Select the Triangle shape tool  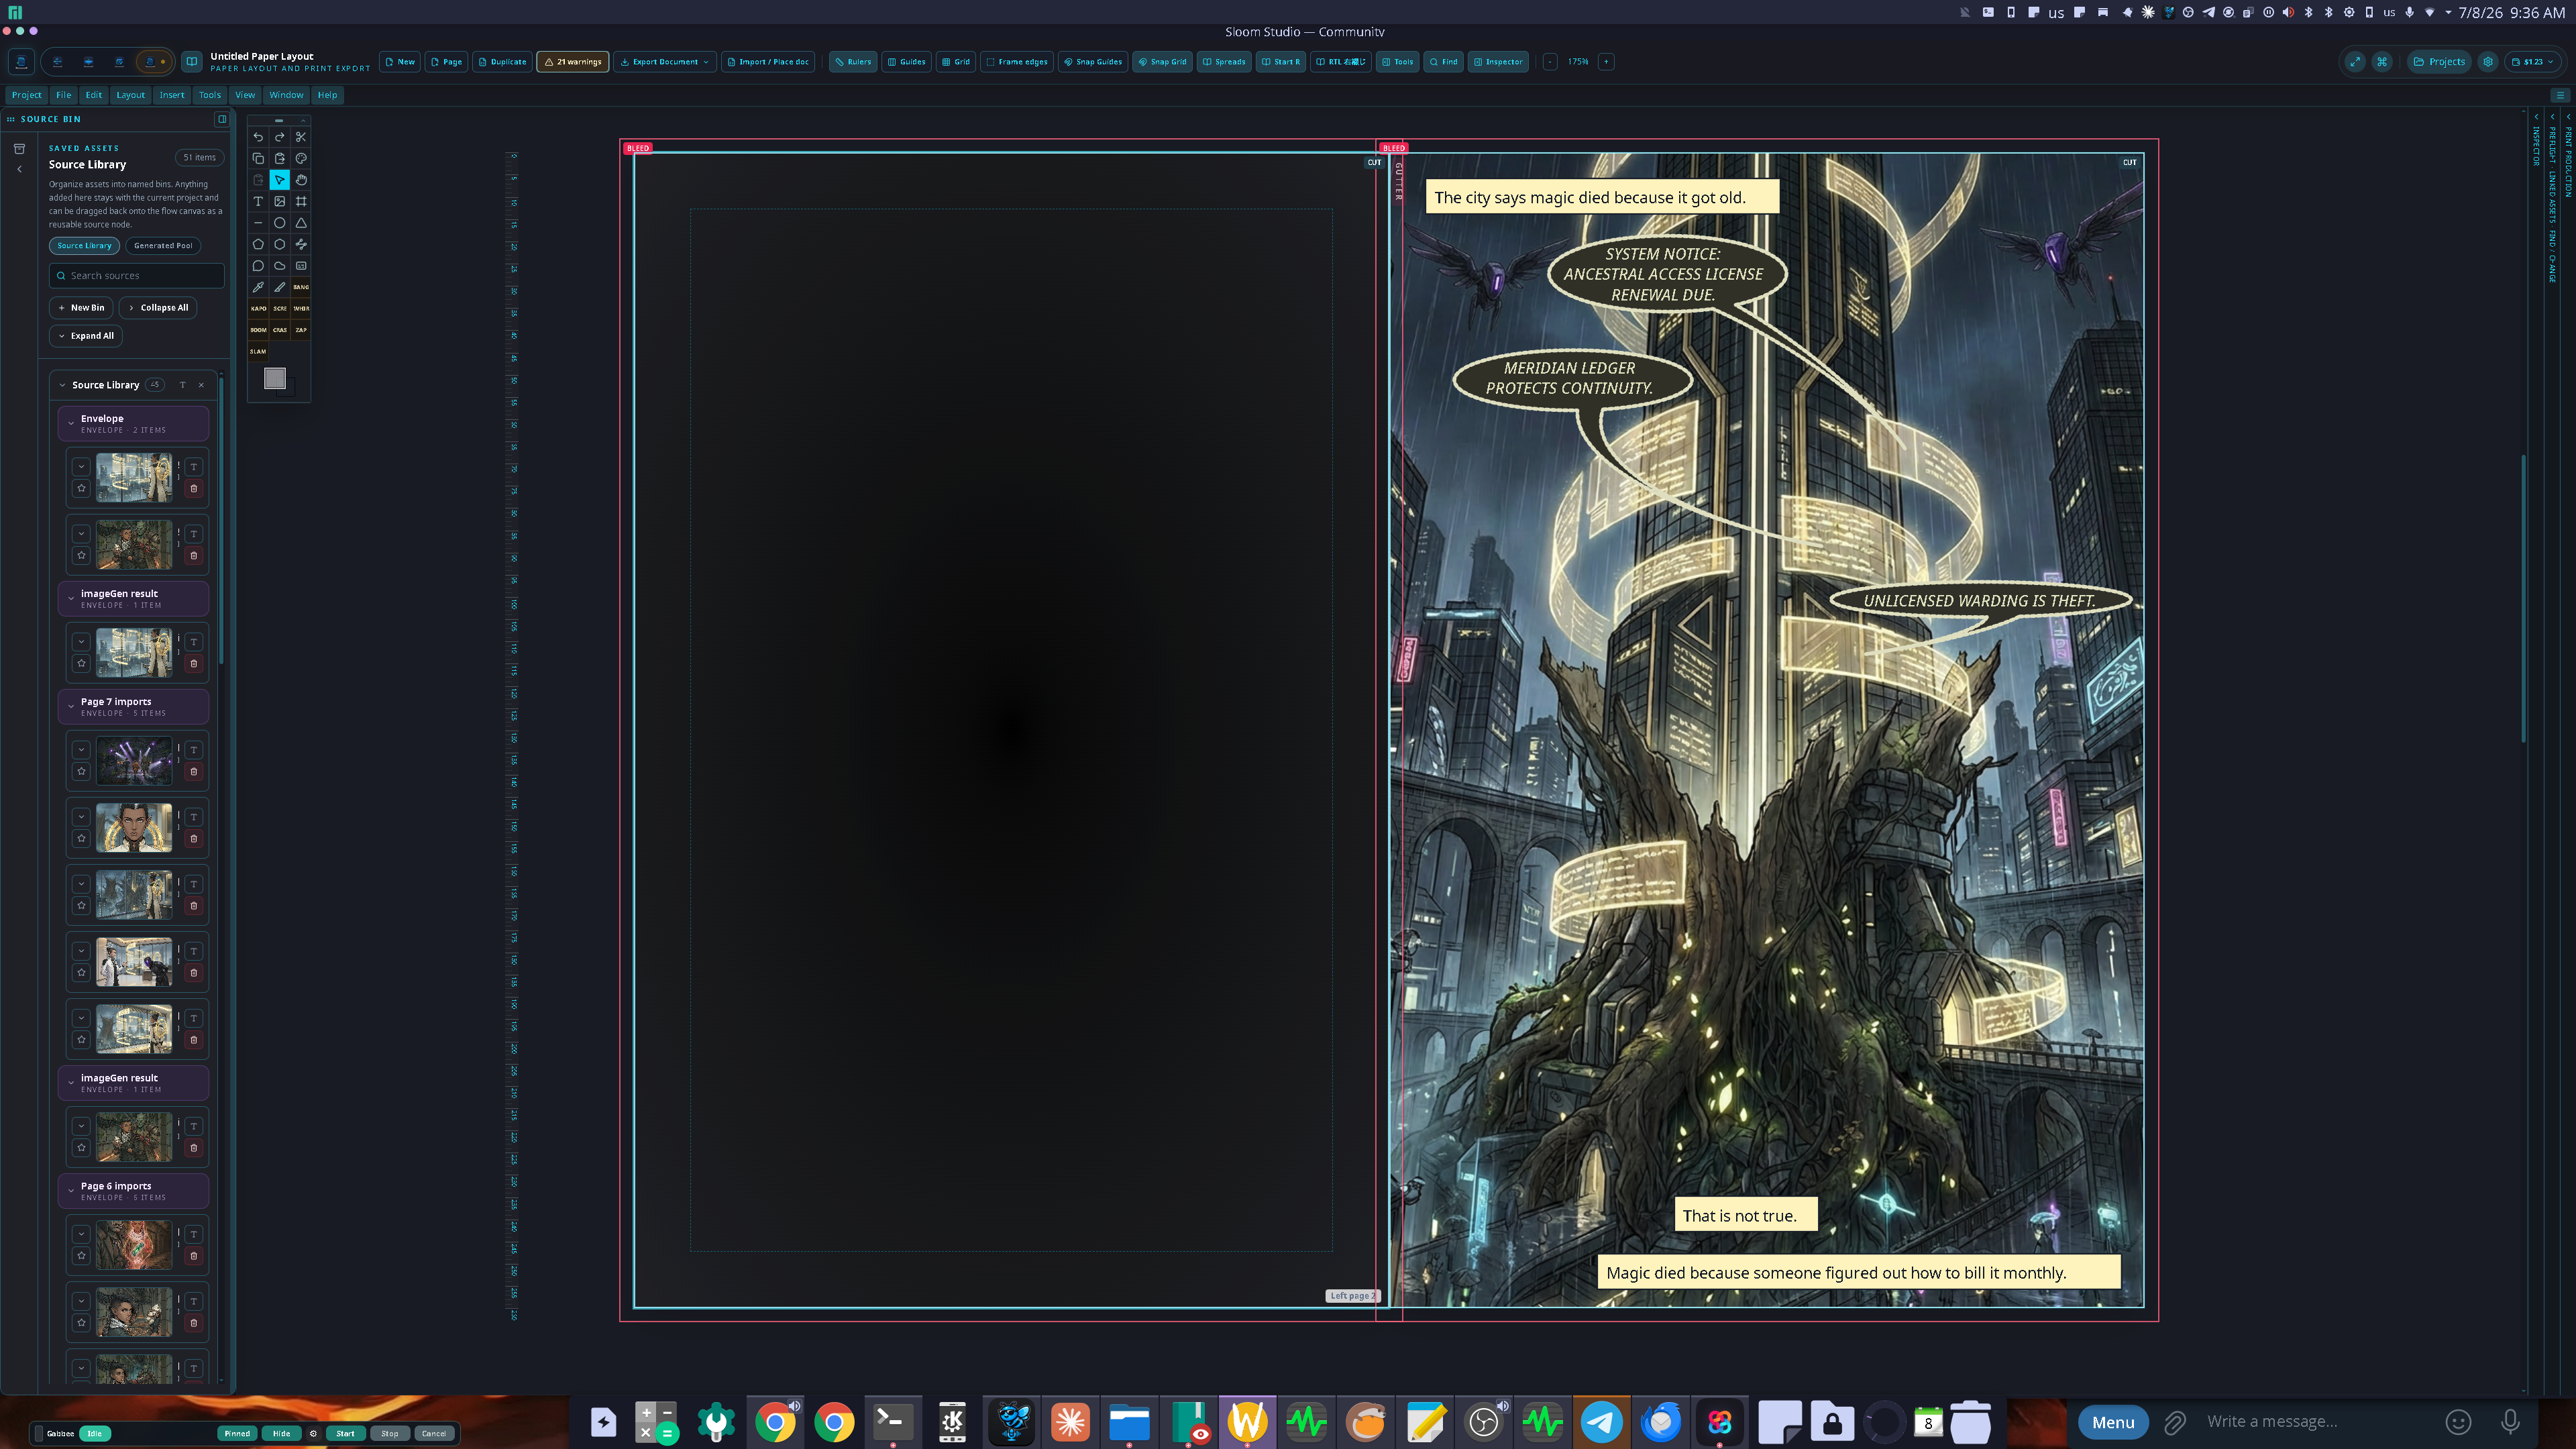(301, 223)
